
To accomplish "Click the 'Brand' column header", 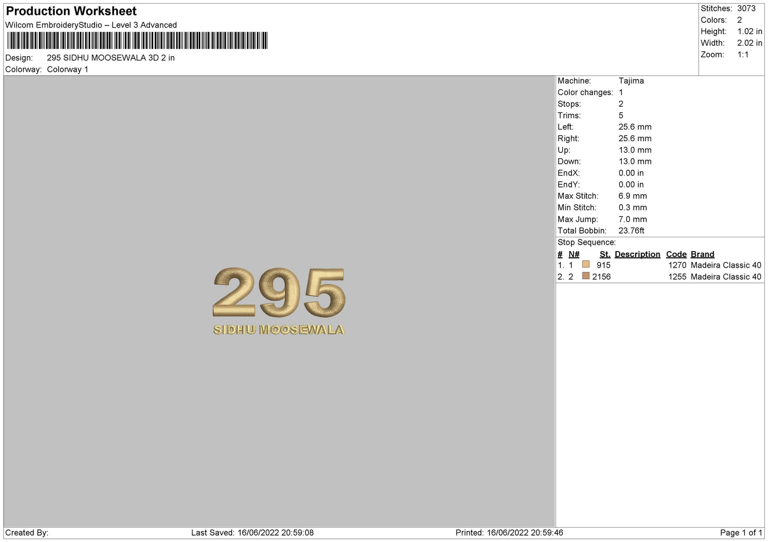I will pyautogui.click(x=702, y=254).
